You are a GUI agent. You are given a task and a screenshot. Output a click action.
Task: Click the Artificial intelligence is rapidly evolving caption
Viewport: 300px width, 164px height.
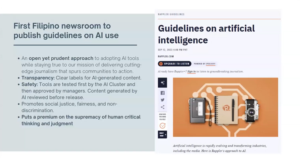pyautogui.click(x=219, y=148)
